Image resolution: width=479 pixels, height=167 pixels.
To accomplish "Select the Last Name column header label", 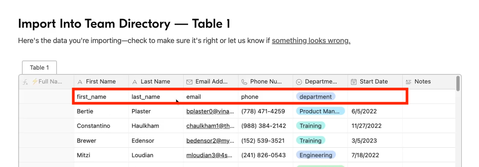I will click(156, 82).
